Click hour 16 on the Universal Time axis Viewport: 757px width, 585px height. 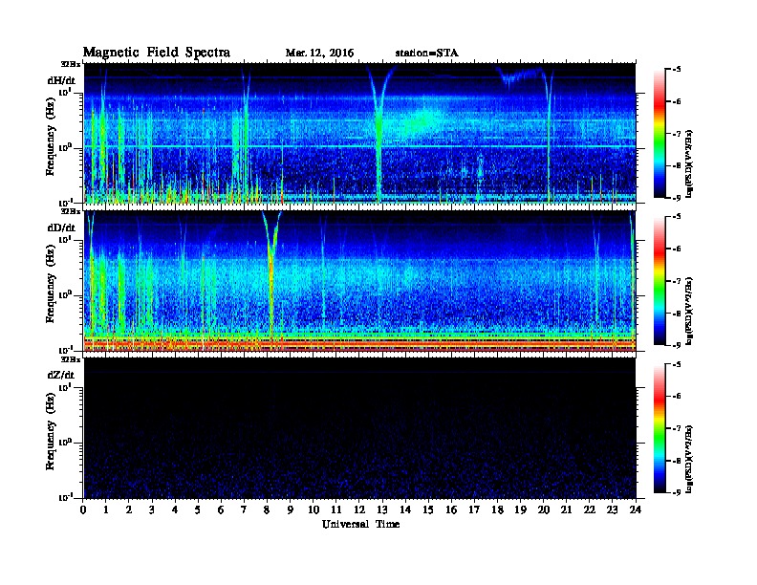click(x=451, y=509)
